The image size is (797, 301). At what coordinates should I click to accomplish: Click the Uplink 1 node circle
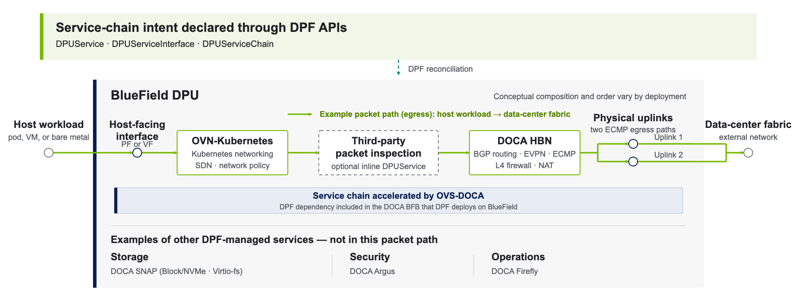pyautogui.click(x=633, y=144)
